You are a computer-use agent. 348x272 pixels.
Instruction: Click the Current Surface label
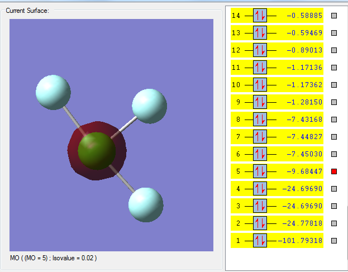click(x=27, y=11)
